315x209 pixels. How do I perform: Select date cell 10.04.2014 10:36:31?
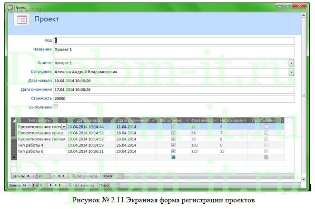tap(91, 151)
